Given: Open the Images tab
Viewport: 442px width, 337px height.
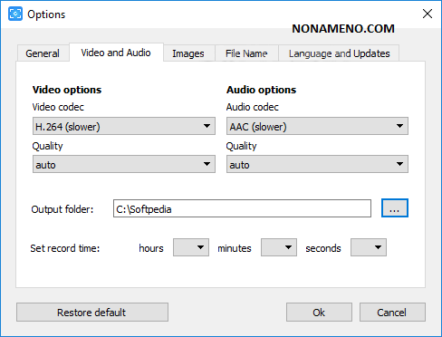Looking at the screenshot, I should coord(188,53).
